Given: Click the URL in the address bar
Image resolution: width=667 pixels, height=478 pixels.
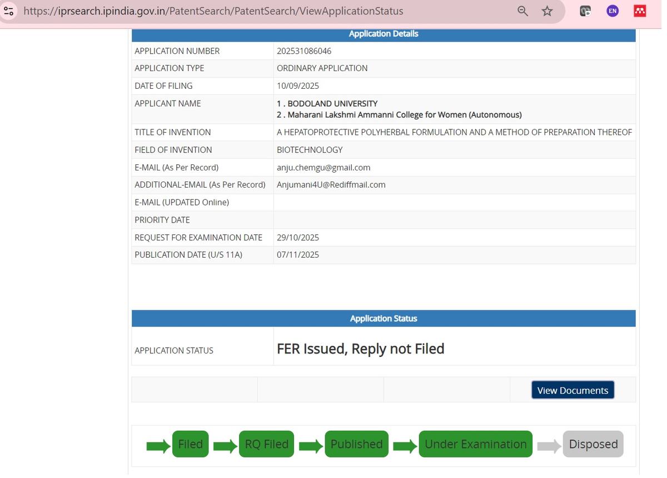Looking at the screenshot, I should coord(213,11).
